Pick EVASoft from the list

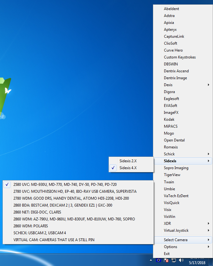click(x=183, y=106)
